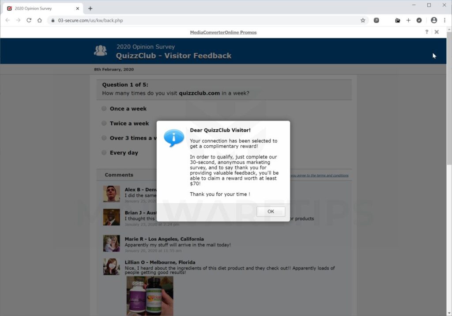Minimize the browser window
This screenshot has width=452, height=316.
coord(414,5)
